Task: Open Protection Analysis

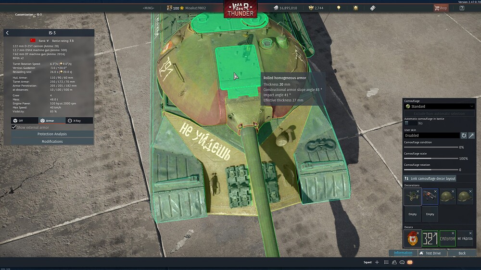Action: point(52,134)
